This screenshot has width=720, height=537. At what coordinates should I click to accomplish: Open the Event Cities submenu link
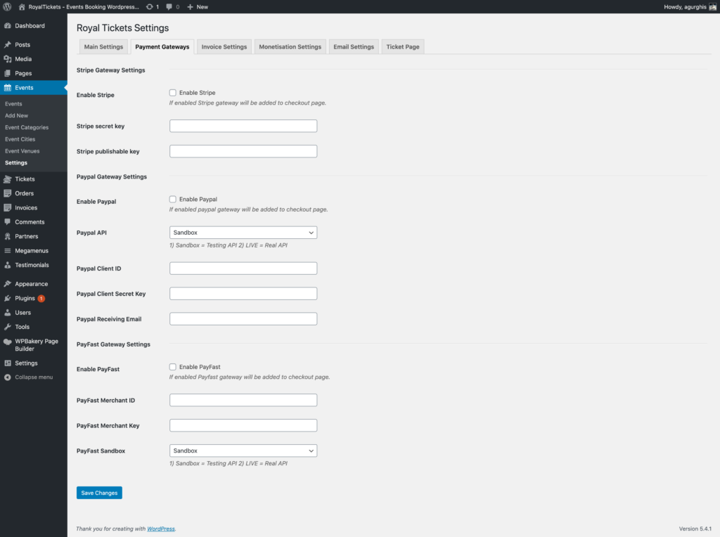point(20,139)
